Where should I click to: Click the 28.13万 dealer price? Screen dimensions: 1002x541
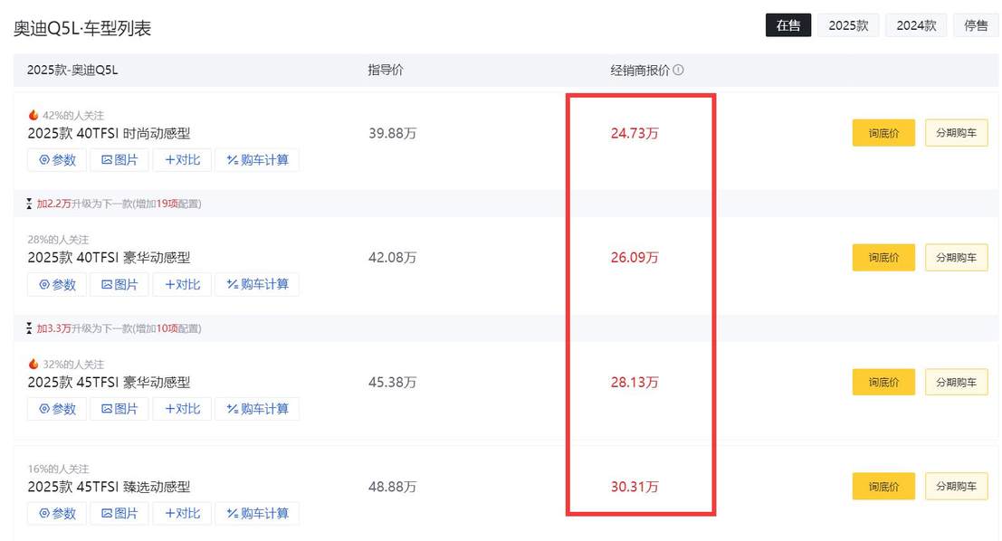click(635, 383)
